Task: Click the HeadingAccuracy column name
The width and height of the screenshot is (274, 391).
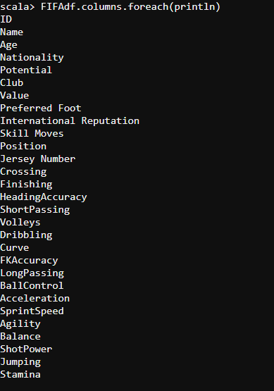Action: (44, 197)
